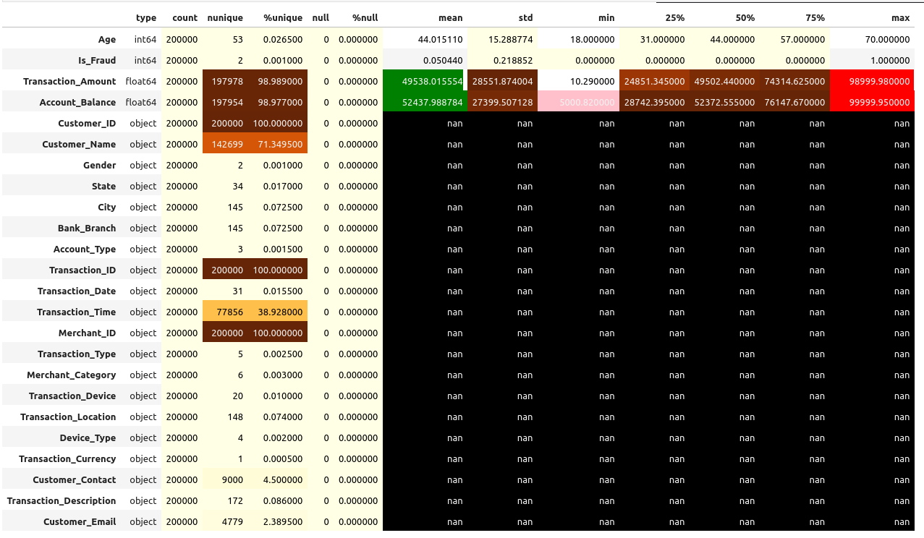Click the 'Gender' row label
This screenshot has width=924, height=538.
pos(100,165)
